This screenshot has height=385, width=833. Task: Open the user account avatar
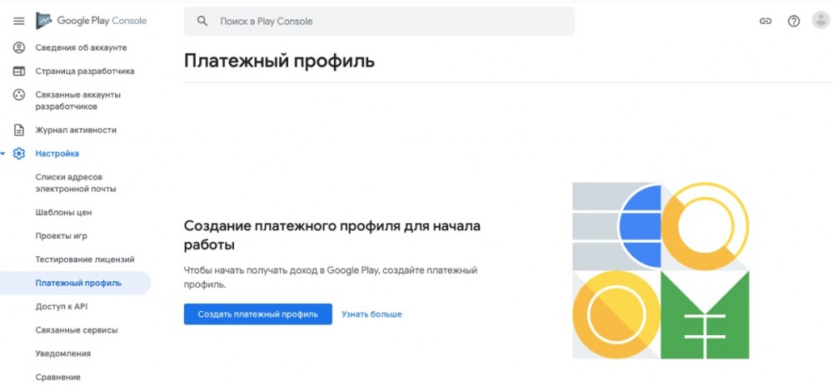point(821,21)
